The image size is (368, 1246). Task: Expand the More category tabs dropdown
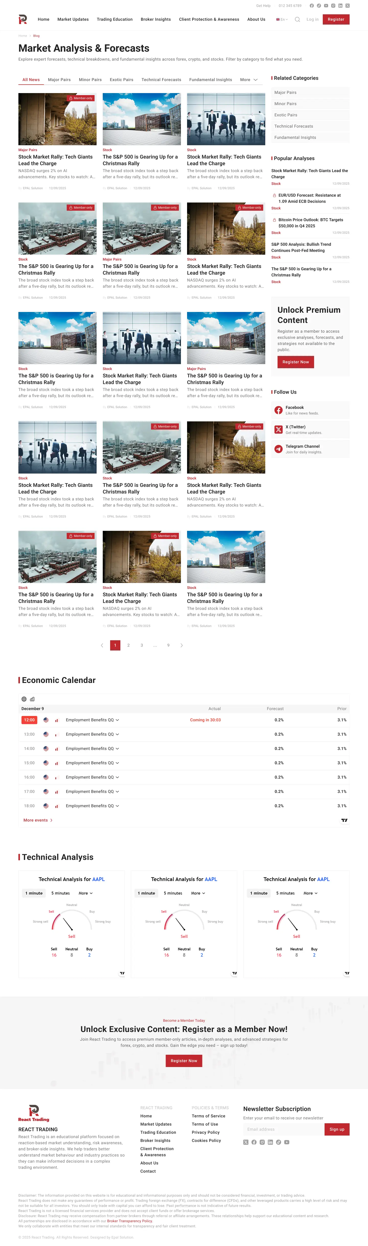(x=249, y=80)
